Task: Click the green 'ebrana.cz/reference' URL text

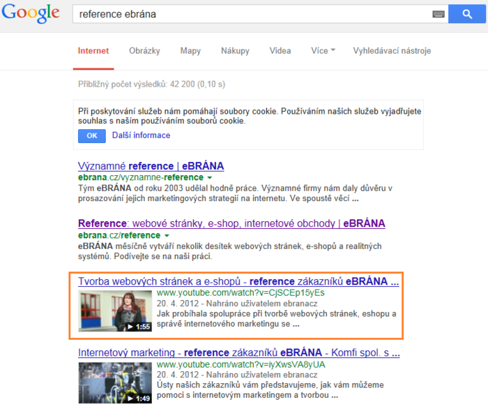Action: 119,235
